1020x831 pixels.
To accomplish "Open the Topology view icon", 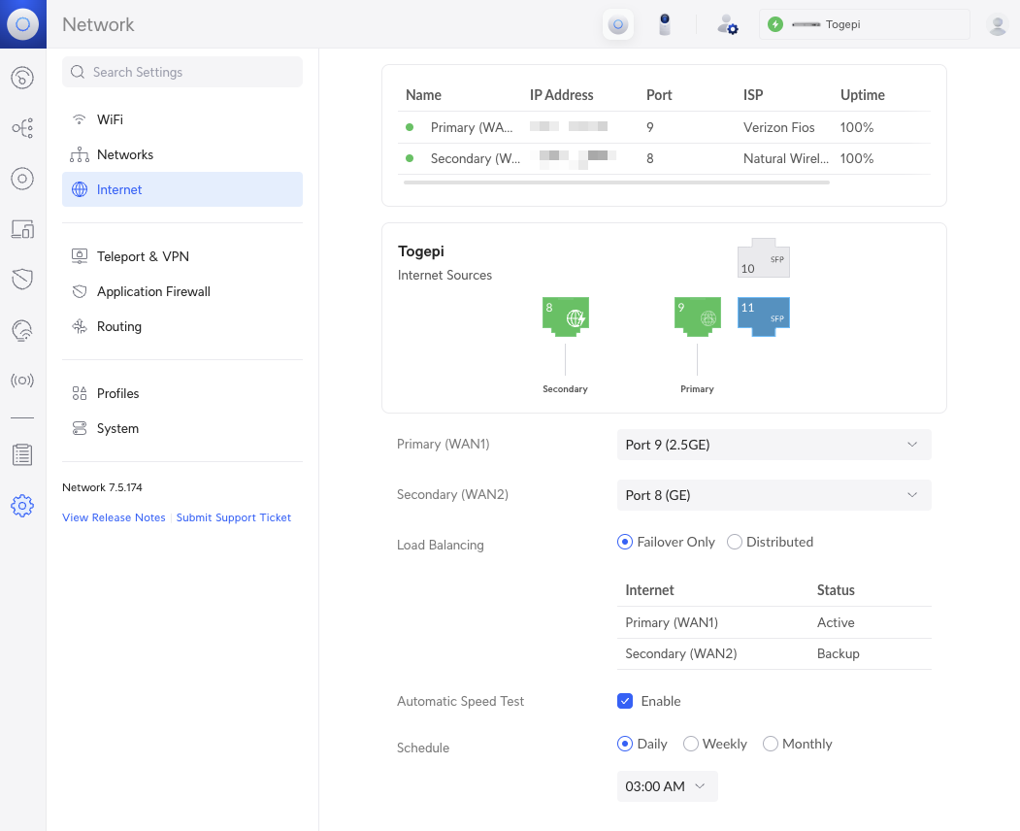I will tap(22, 128).
